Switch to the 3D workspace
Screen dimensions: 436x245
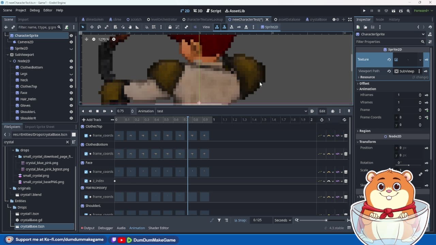pos(198,11)
